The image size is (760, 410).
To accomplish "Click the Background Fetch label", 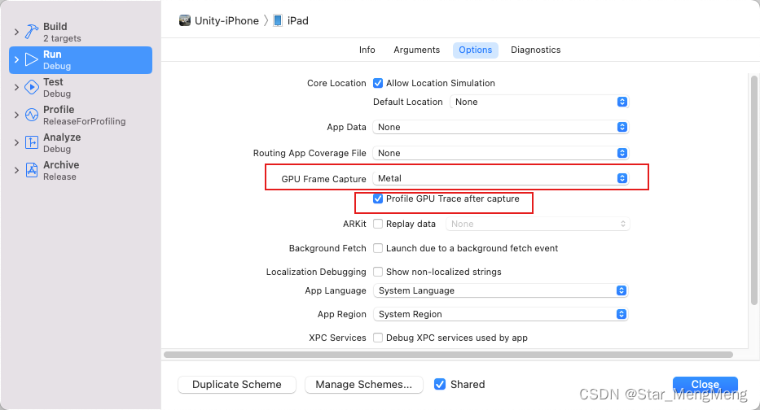I will (327, 248).
